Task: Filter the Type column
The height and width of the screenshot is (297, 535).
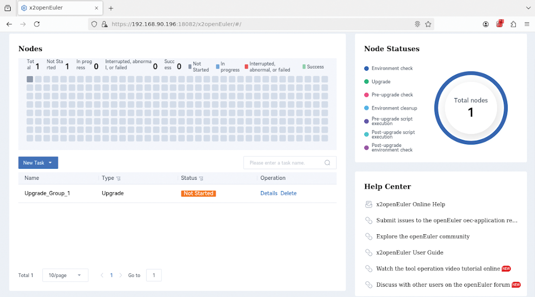Action: pyautogui.click(x=118, y=178)
